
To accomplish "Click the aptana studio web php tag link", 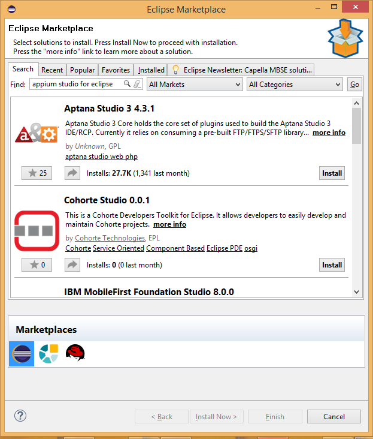I will point(101,157).
